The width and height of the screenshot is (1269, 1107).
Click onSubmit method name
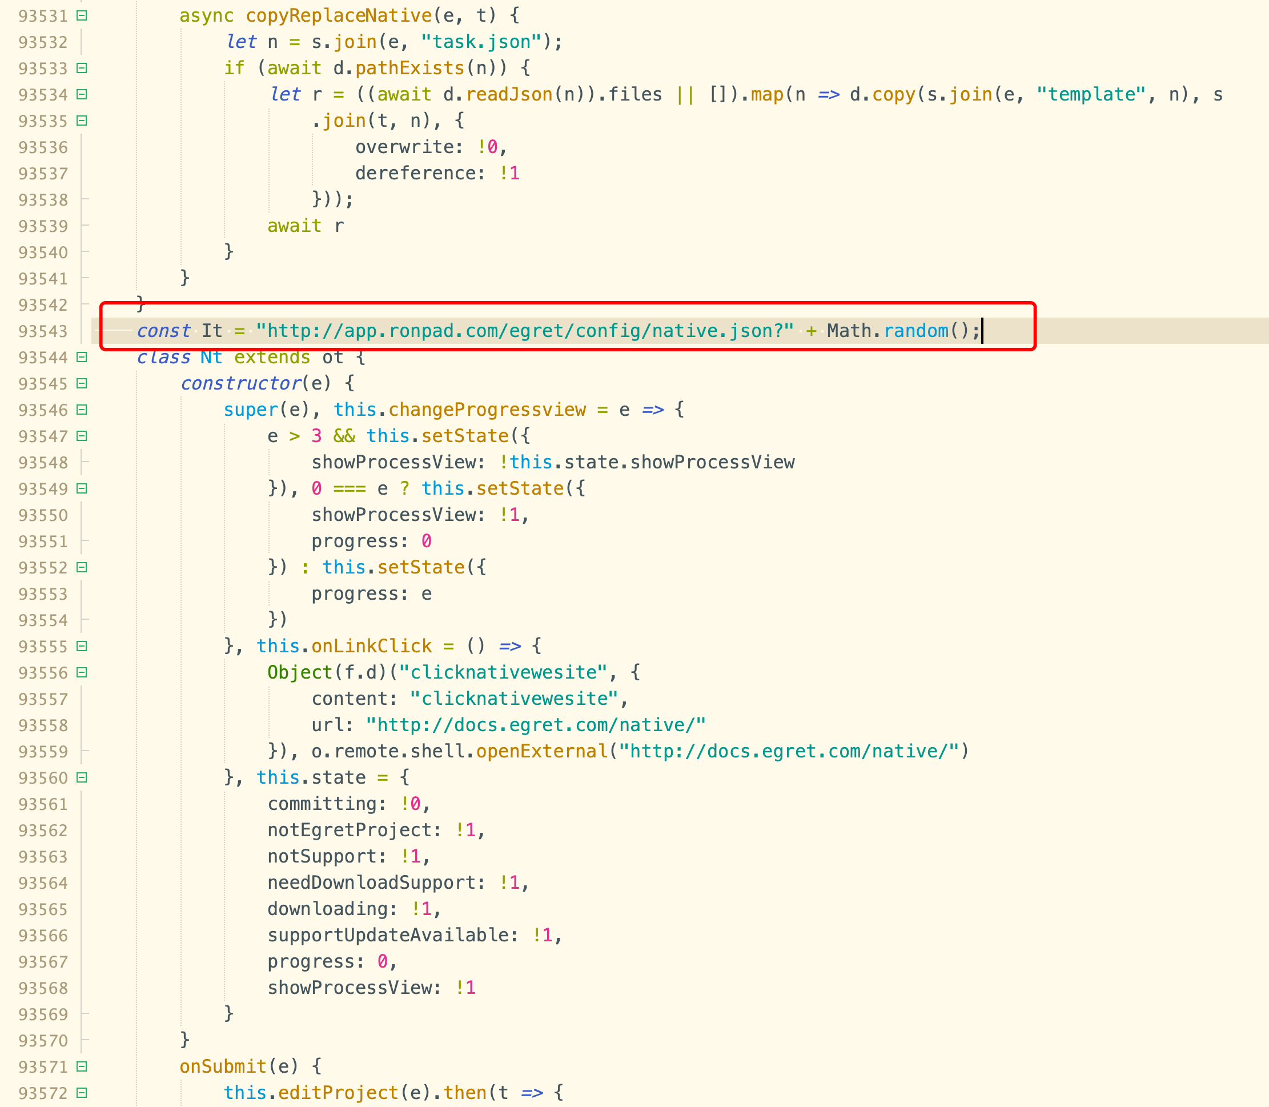click(223, 1067)
